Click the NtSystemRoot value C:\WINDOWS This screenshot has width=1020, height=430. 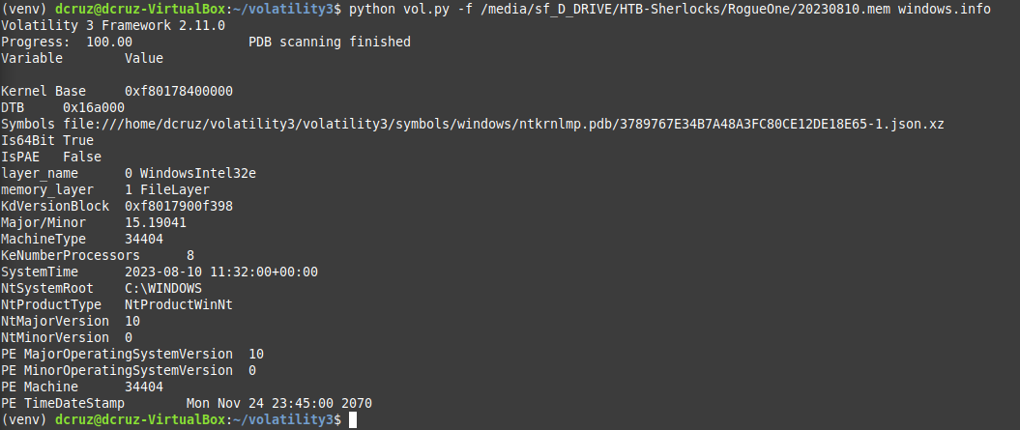(163, 288)
